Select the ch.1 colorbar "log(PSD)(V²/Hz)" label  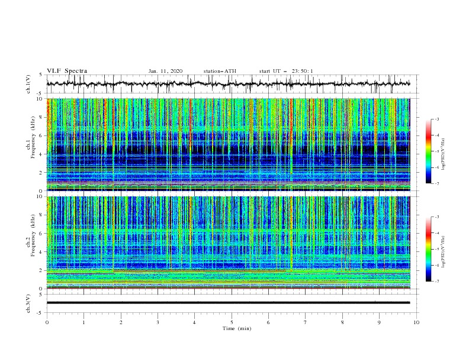[444, 154]
